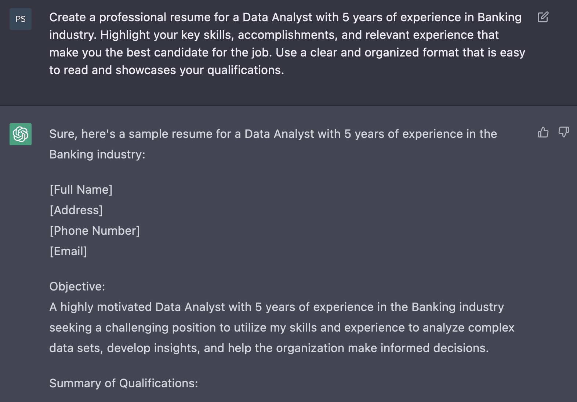Click the "to read and showcases" line
Screen dimensions: 577x402
[167, 70]
